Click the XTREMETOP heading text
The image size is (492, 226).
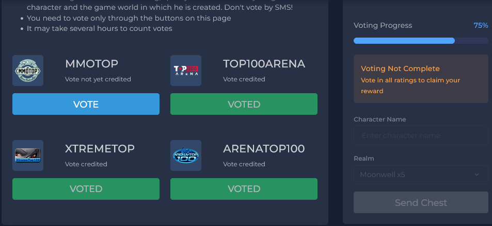(x=100, y=149)
